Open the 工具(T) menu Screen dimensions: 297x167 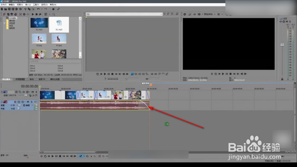point(36,4)
